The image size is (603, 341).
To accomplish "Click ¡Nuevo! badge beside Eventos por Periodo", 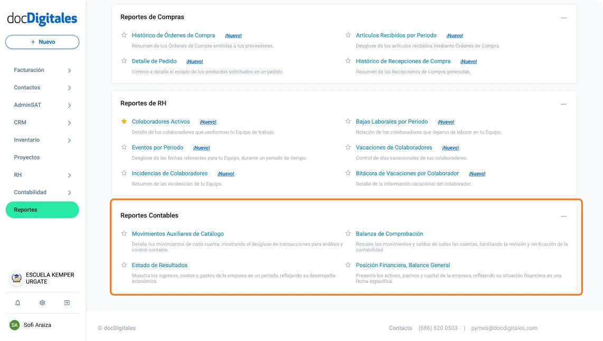I will 201,147.
